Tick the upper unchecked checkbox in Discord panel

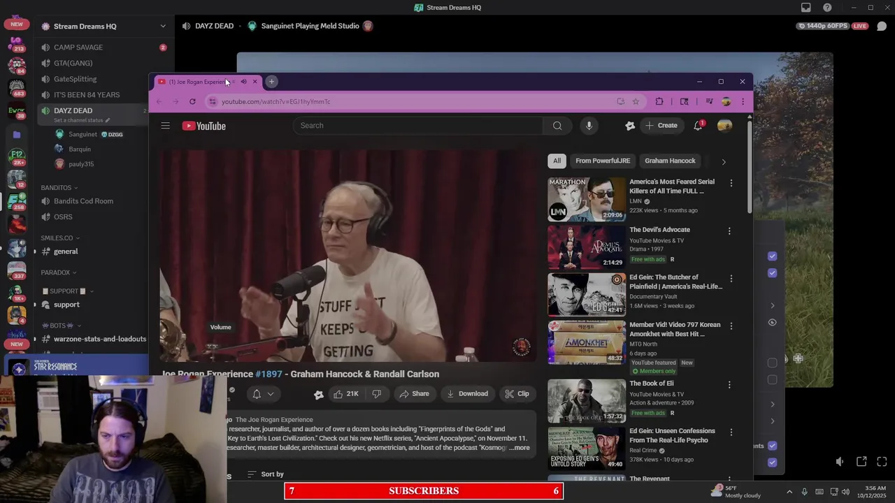click(x=772, y=363)
